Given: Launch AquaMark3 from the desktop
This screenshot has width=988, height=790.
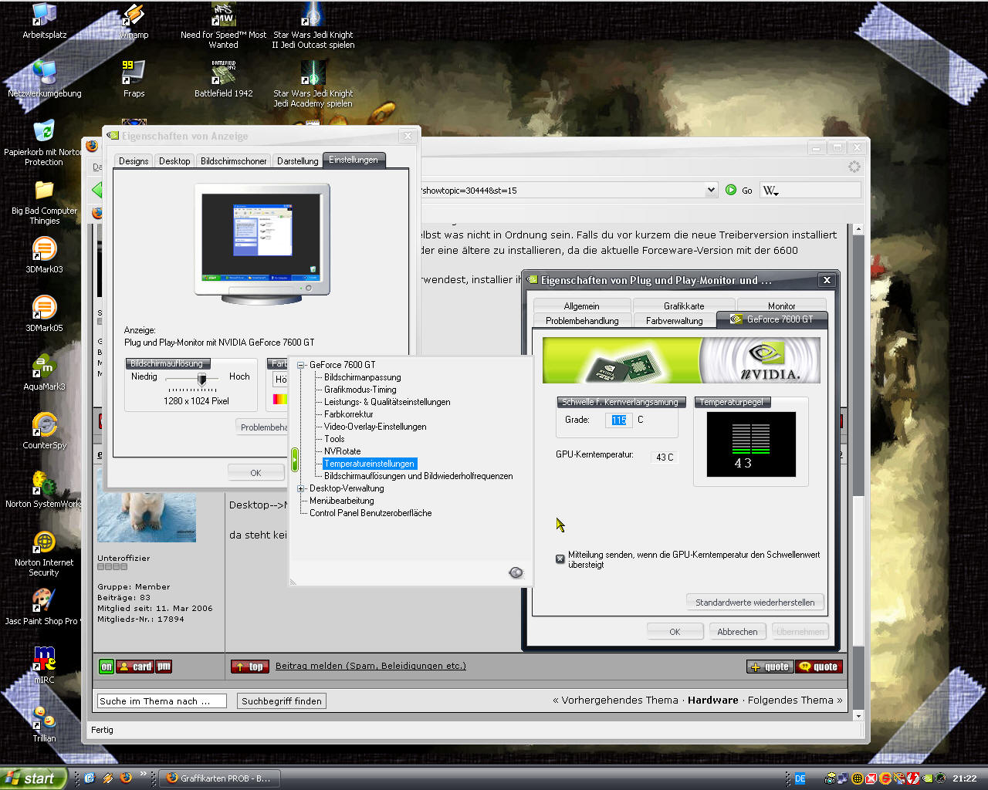Looking at the screenshot, I should coord(44,367).
